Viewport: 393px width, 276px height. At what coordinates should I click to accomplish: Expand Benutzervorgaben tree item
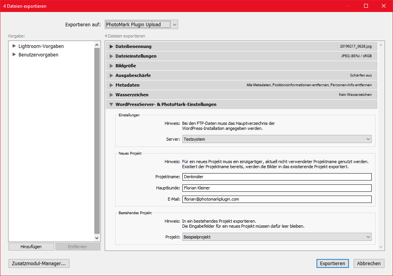[x=14, y=55]
